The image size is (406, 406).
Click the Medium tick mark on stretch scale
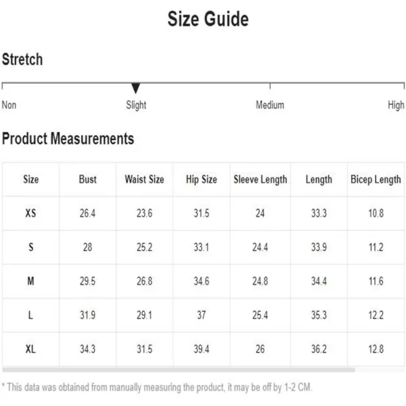click(270, 86)
